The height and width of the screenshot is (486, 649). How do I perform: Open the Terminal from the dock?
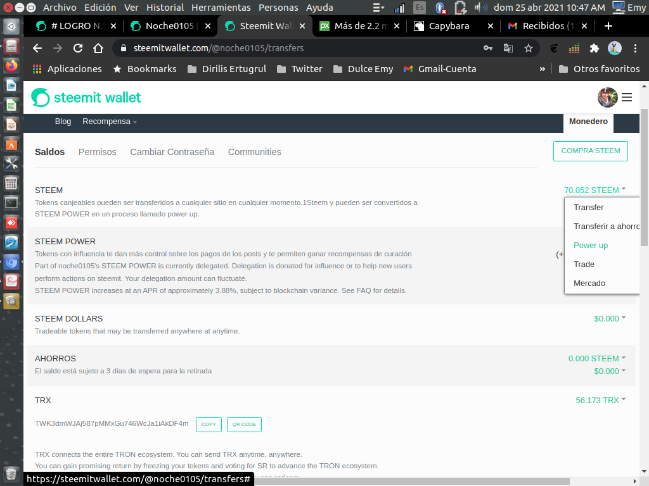11,202
